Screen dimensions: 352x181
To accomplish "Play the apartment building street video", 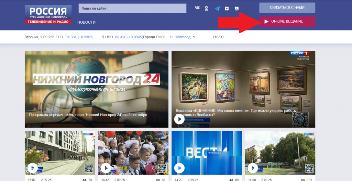I will (33, 168).
